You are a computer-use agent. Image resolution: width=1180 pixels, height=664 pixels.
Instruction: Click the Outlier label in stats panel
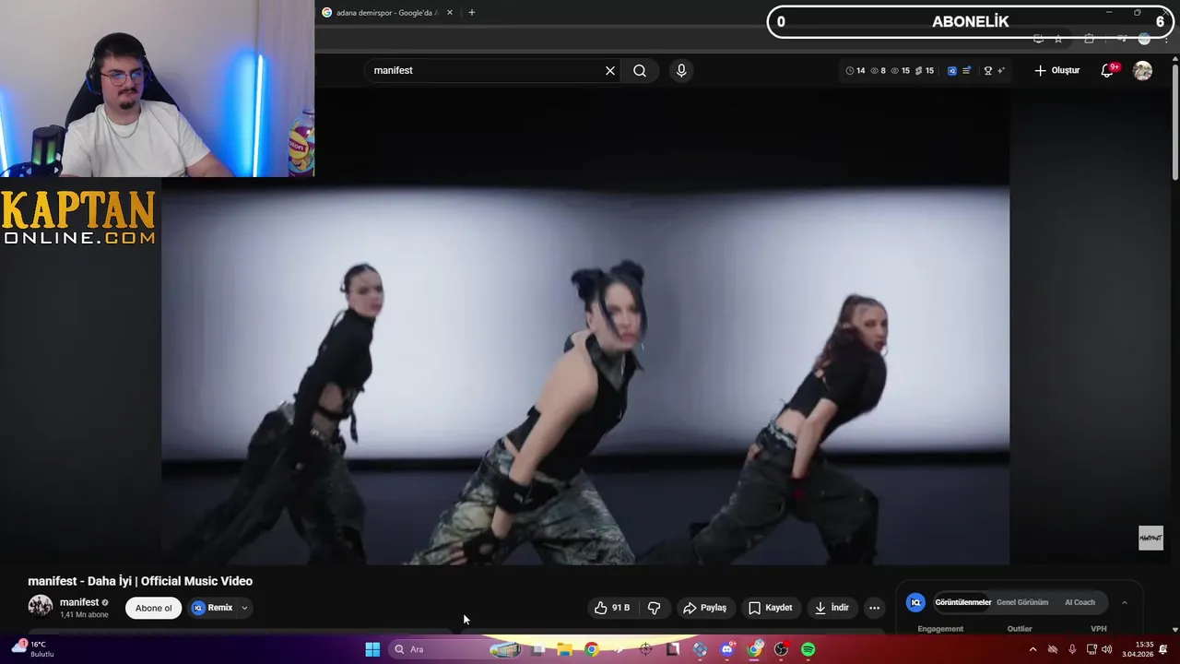(1020, 629)
